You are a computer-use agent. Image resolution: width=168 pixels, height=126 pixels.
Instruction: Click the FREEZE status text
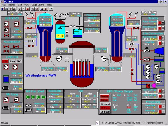point(5,123)
